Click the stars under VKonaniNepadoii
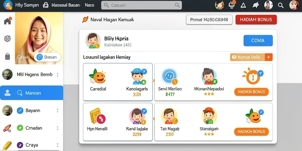This screenshot has height=151, width=302. (209, 94)
